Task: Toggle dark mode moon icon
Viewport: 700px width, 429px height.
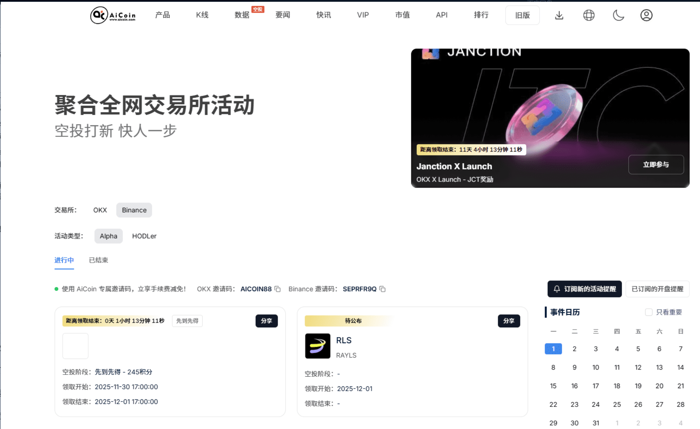Action: click(x=618, y=15)
